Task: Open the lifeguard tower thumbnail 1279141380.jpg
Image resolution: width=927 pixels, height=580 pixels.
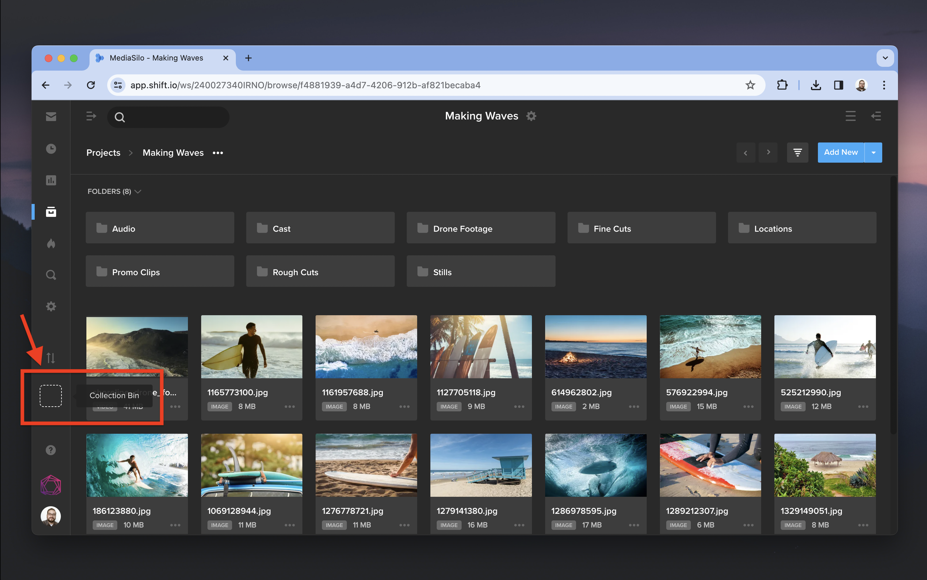Action: coord(481,465)
